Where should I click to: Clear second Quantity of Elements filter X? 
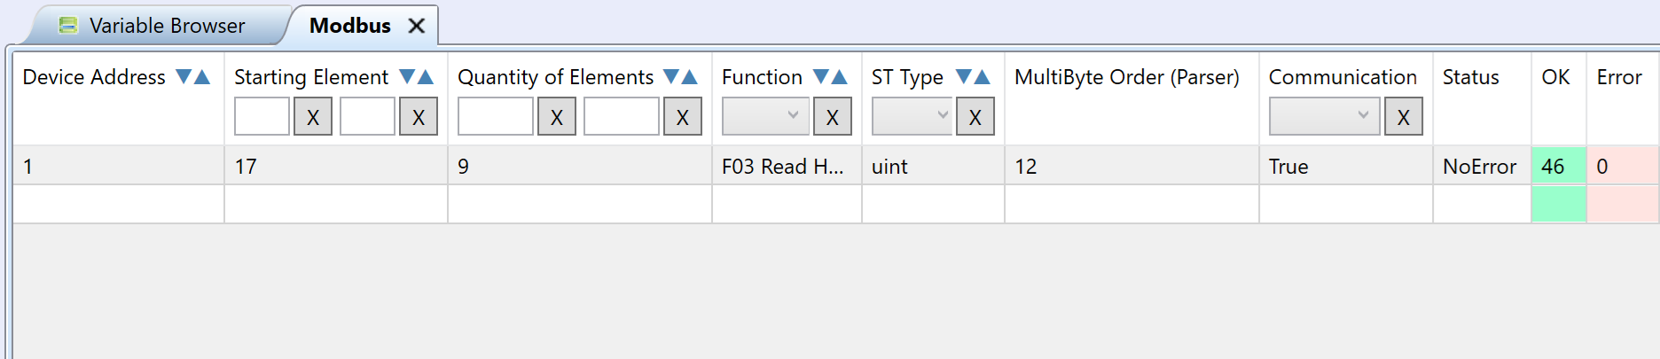pyautogui.click(x=683, y=117)
